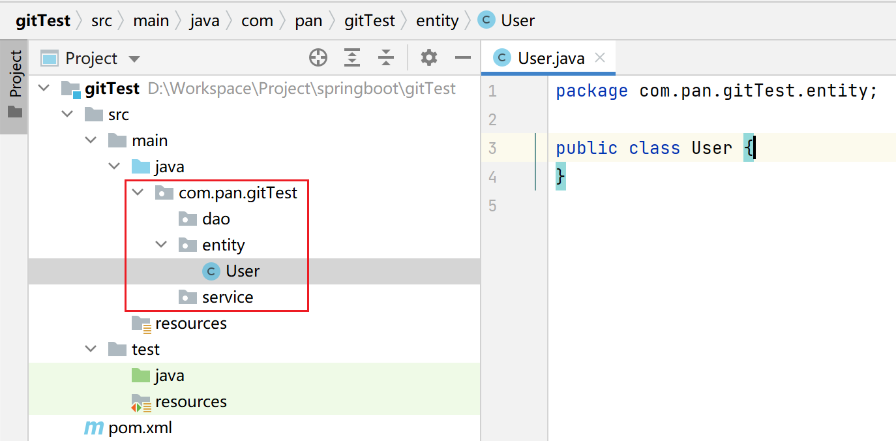This screenshot has width=896, height=441.
Task: Open the Project view dropdown
Action: (134, 59)
